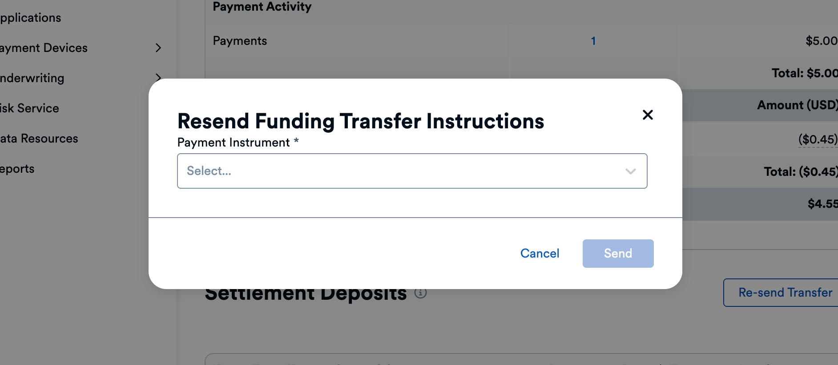Select the Underwriting sidebar label
838x365 pixels.
tap(32, 78)
